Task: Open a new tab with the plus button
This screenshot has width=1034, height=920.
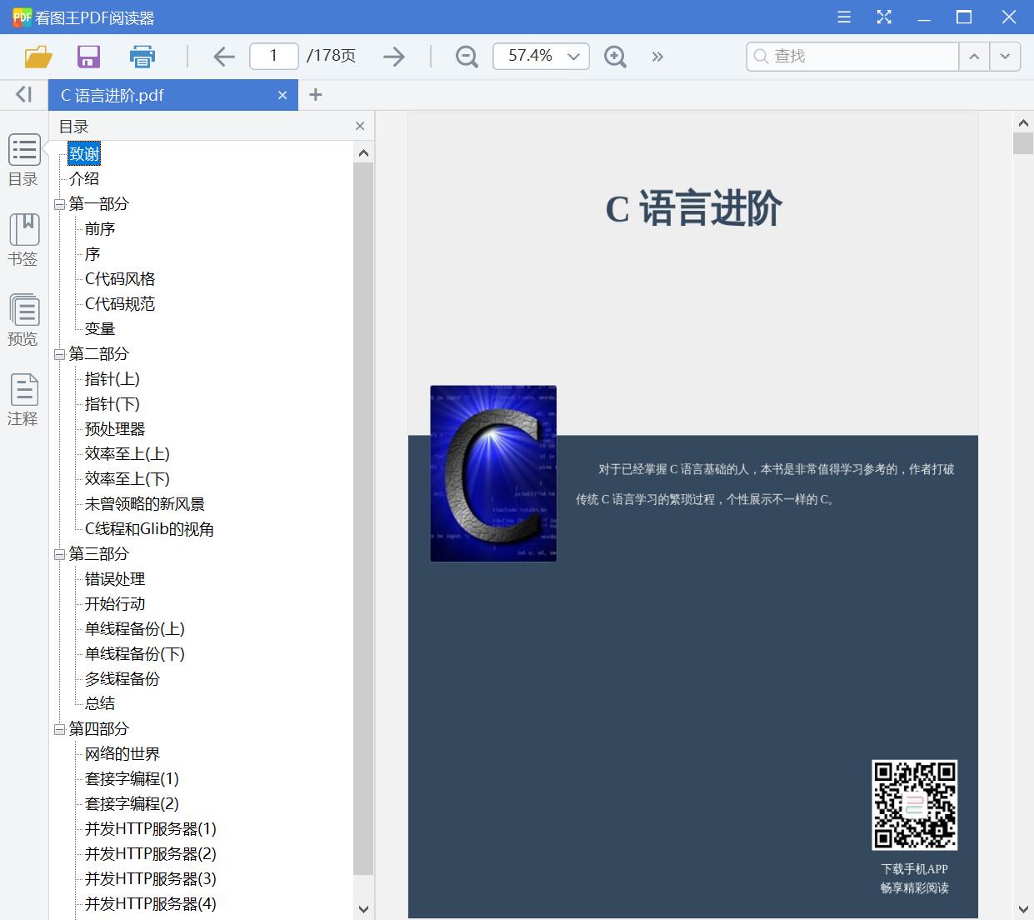Action: pos(315,94)
